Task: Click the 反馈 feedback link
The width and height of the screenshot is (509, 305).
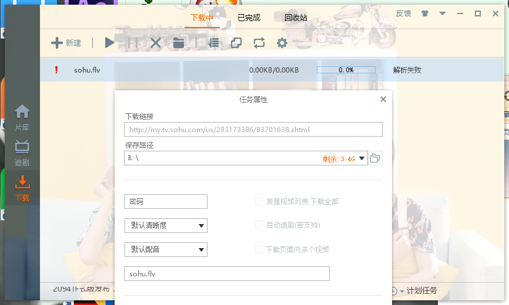Action: 403,13
